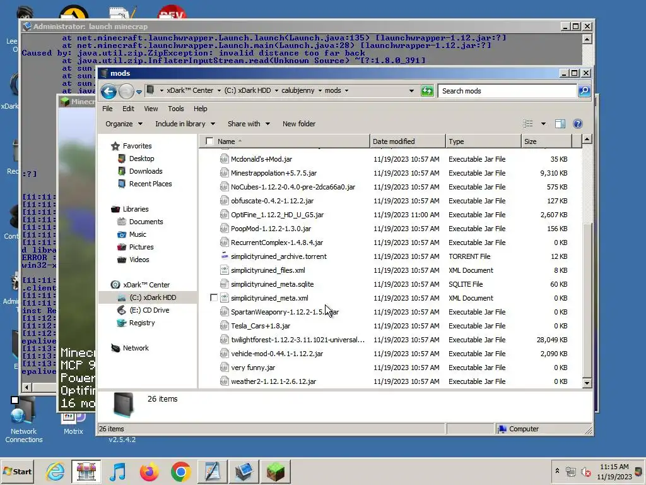Screen dimensions: 646x485
Task: Click the Explorer forward arrow button
Action: pos(126,91)
